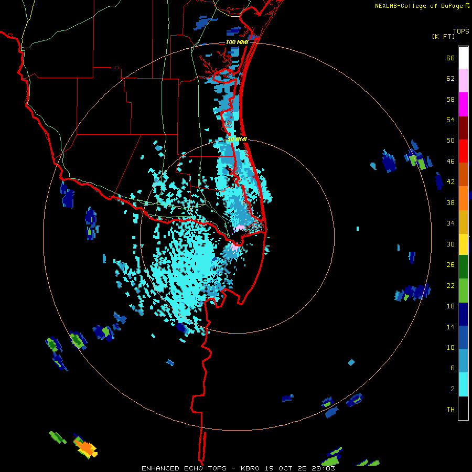Click the legend value 58
Screen dimensions: 472x472
pos(450,99)
